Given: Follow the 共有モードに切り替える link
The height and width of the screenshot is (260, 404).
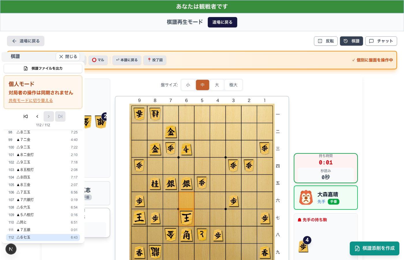Looking at the screenshot, I should coord(31,101).
